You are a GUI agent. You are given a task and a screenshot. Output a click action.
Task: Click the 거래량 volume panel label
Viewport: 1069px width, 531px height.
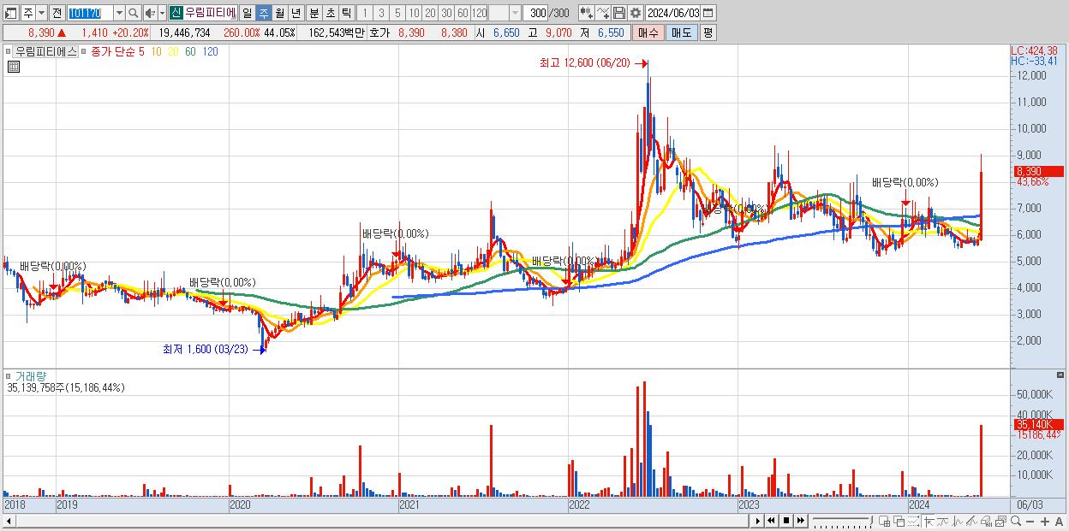pos(30,375)
